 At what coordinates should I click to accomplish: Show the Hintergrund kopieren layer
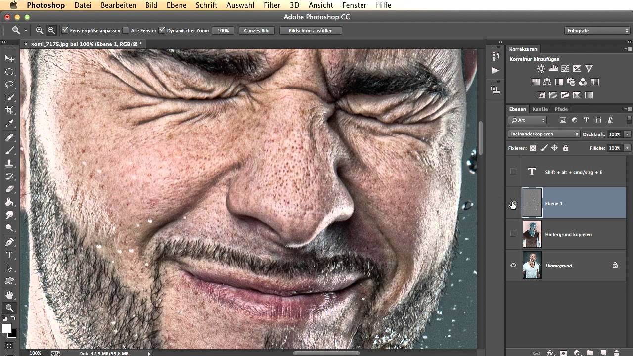click(513, 234)
